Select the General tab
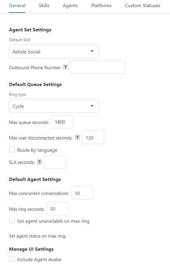The width and height of the screenshot is (170, 268). click(x=17, y=6)
